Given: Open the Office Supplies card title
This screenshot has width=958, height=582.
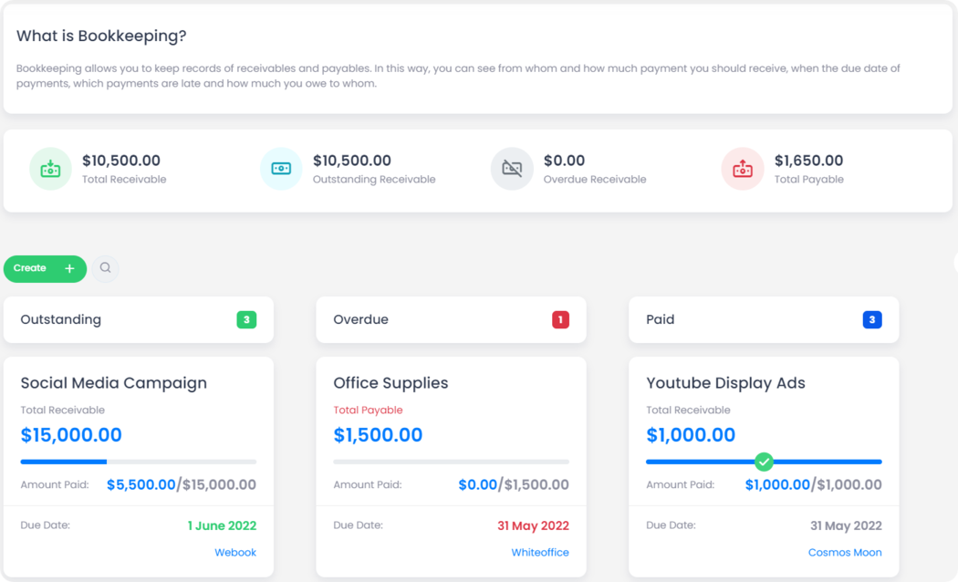Looking at the screenshot, I should click(x=390, y=383).
